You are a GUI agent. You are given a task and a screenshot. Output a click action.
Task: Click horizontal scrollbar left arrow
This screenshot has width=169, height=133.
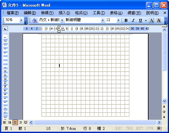31,123
